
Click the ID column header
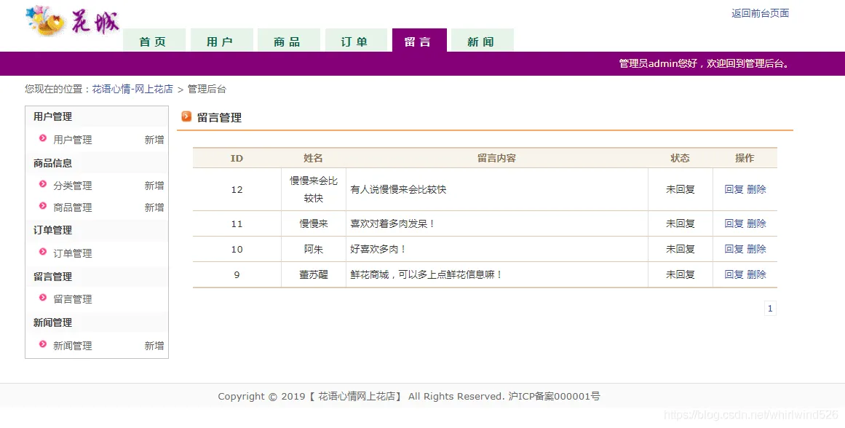[237, 158]
